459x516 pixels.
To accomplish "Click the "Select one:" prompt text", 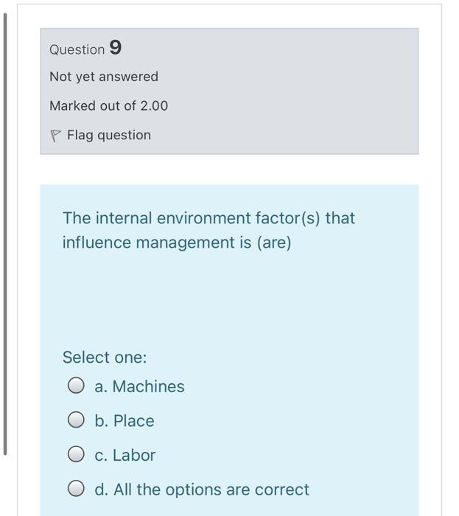I will pos(105,358).
